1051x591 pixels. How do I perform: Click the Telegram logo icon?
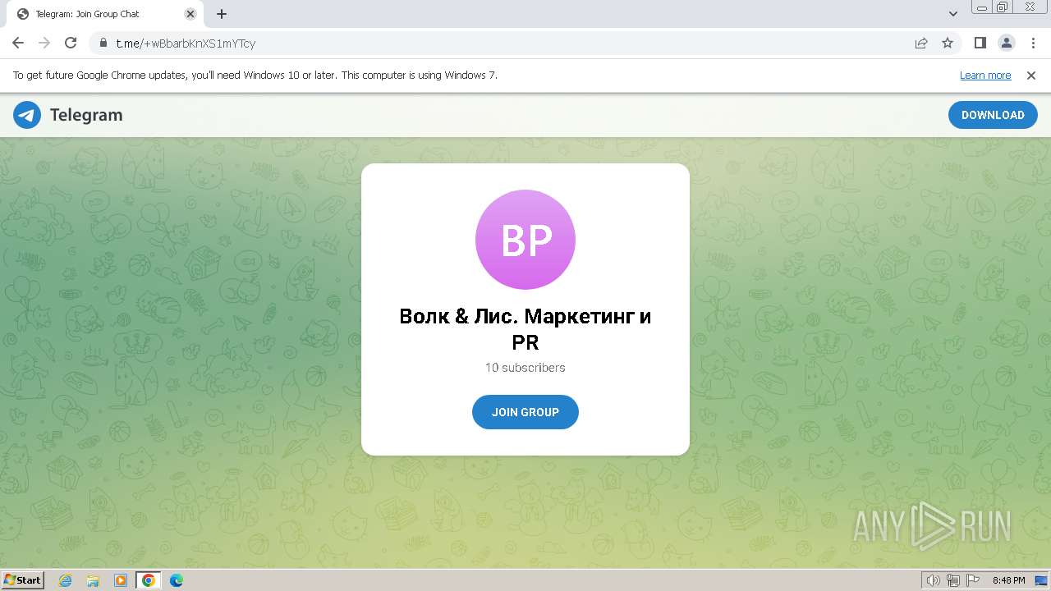(x=27, y=115)
